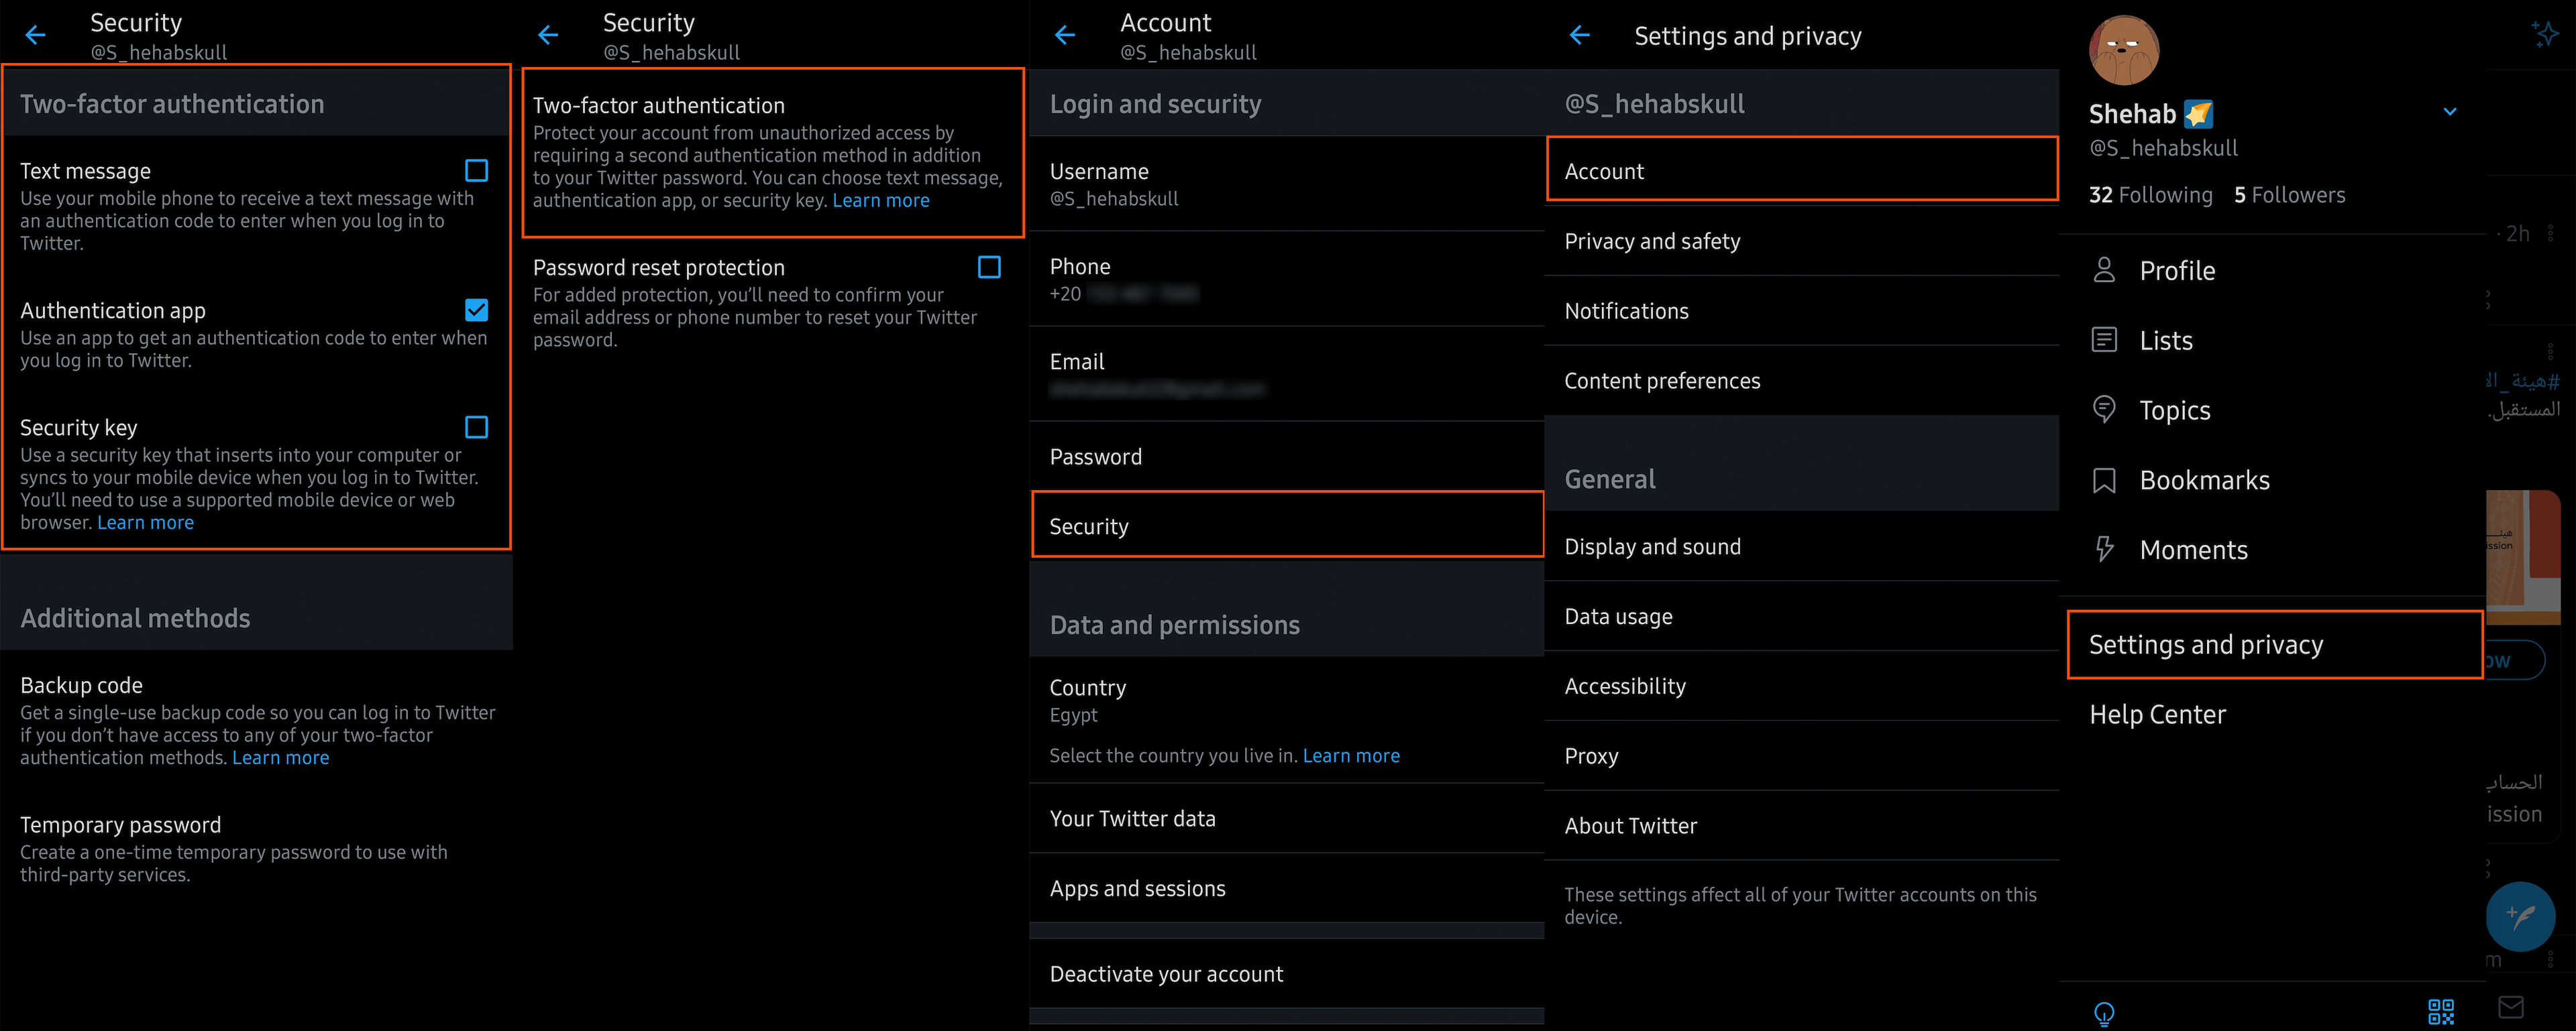This screenshot has width=2576, height=1031.
Task: Open Privacy and safety settings
Action: tap(1652, 242)
